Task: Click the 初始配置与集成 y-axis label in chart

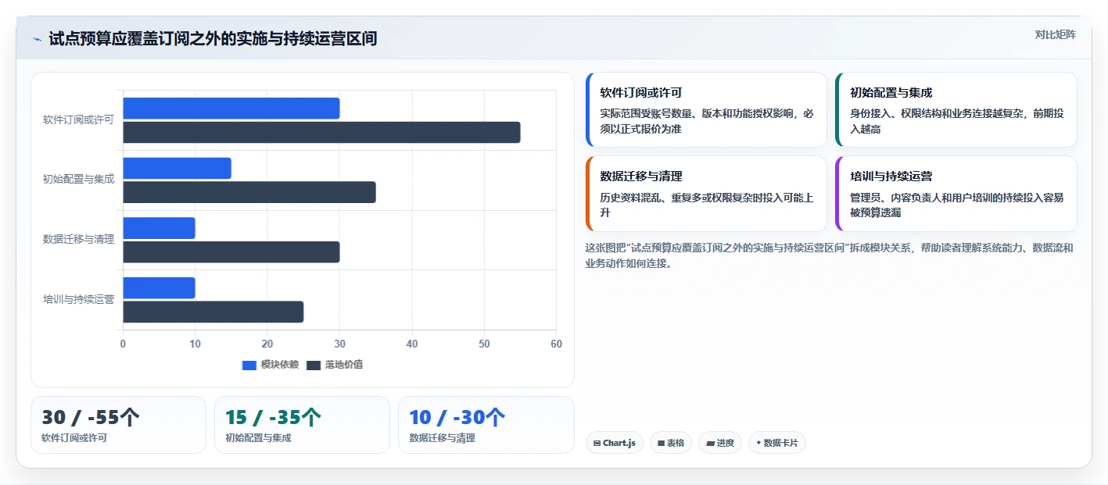Action: pos(78,180)
